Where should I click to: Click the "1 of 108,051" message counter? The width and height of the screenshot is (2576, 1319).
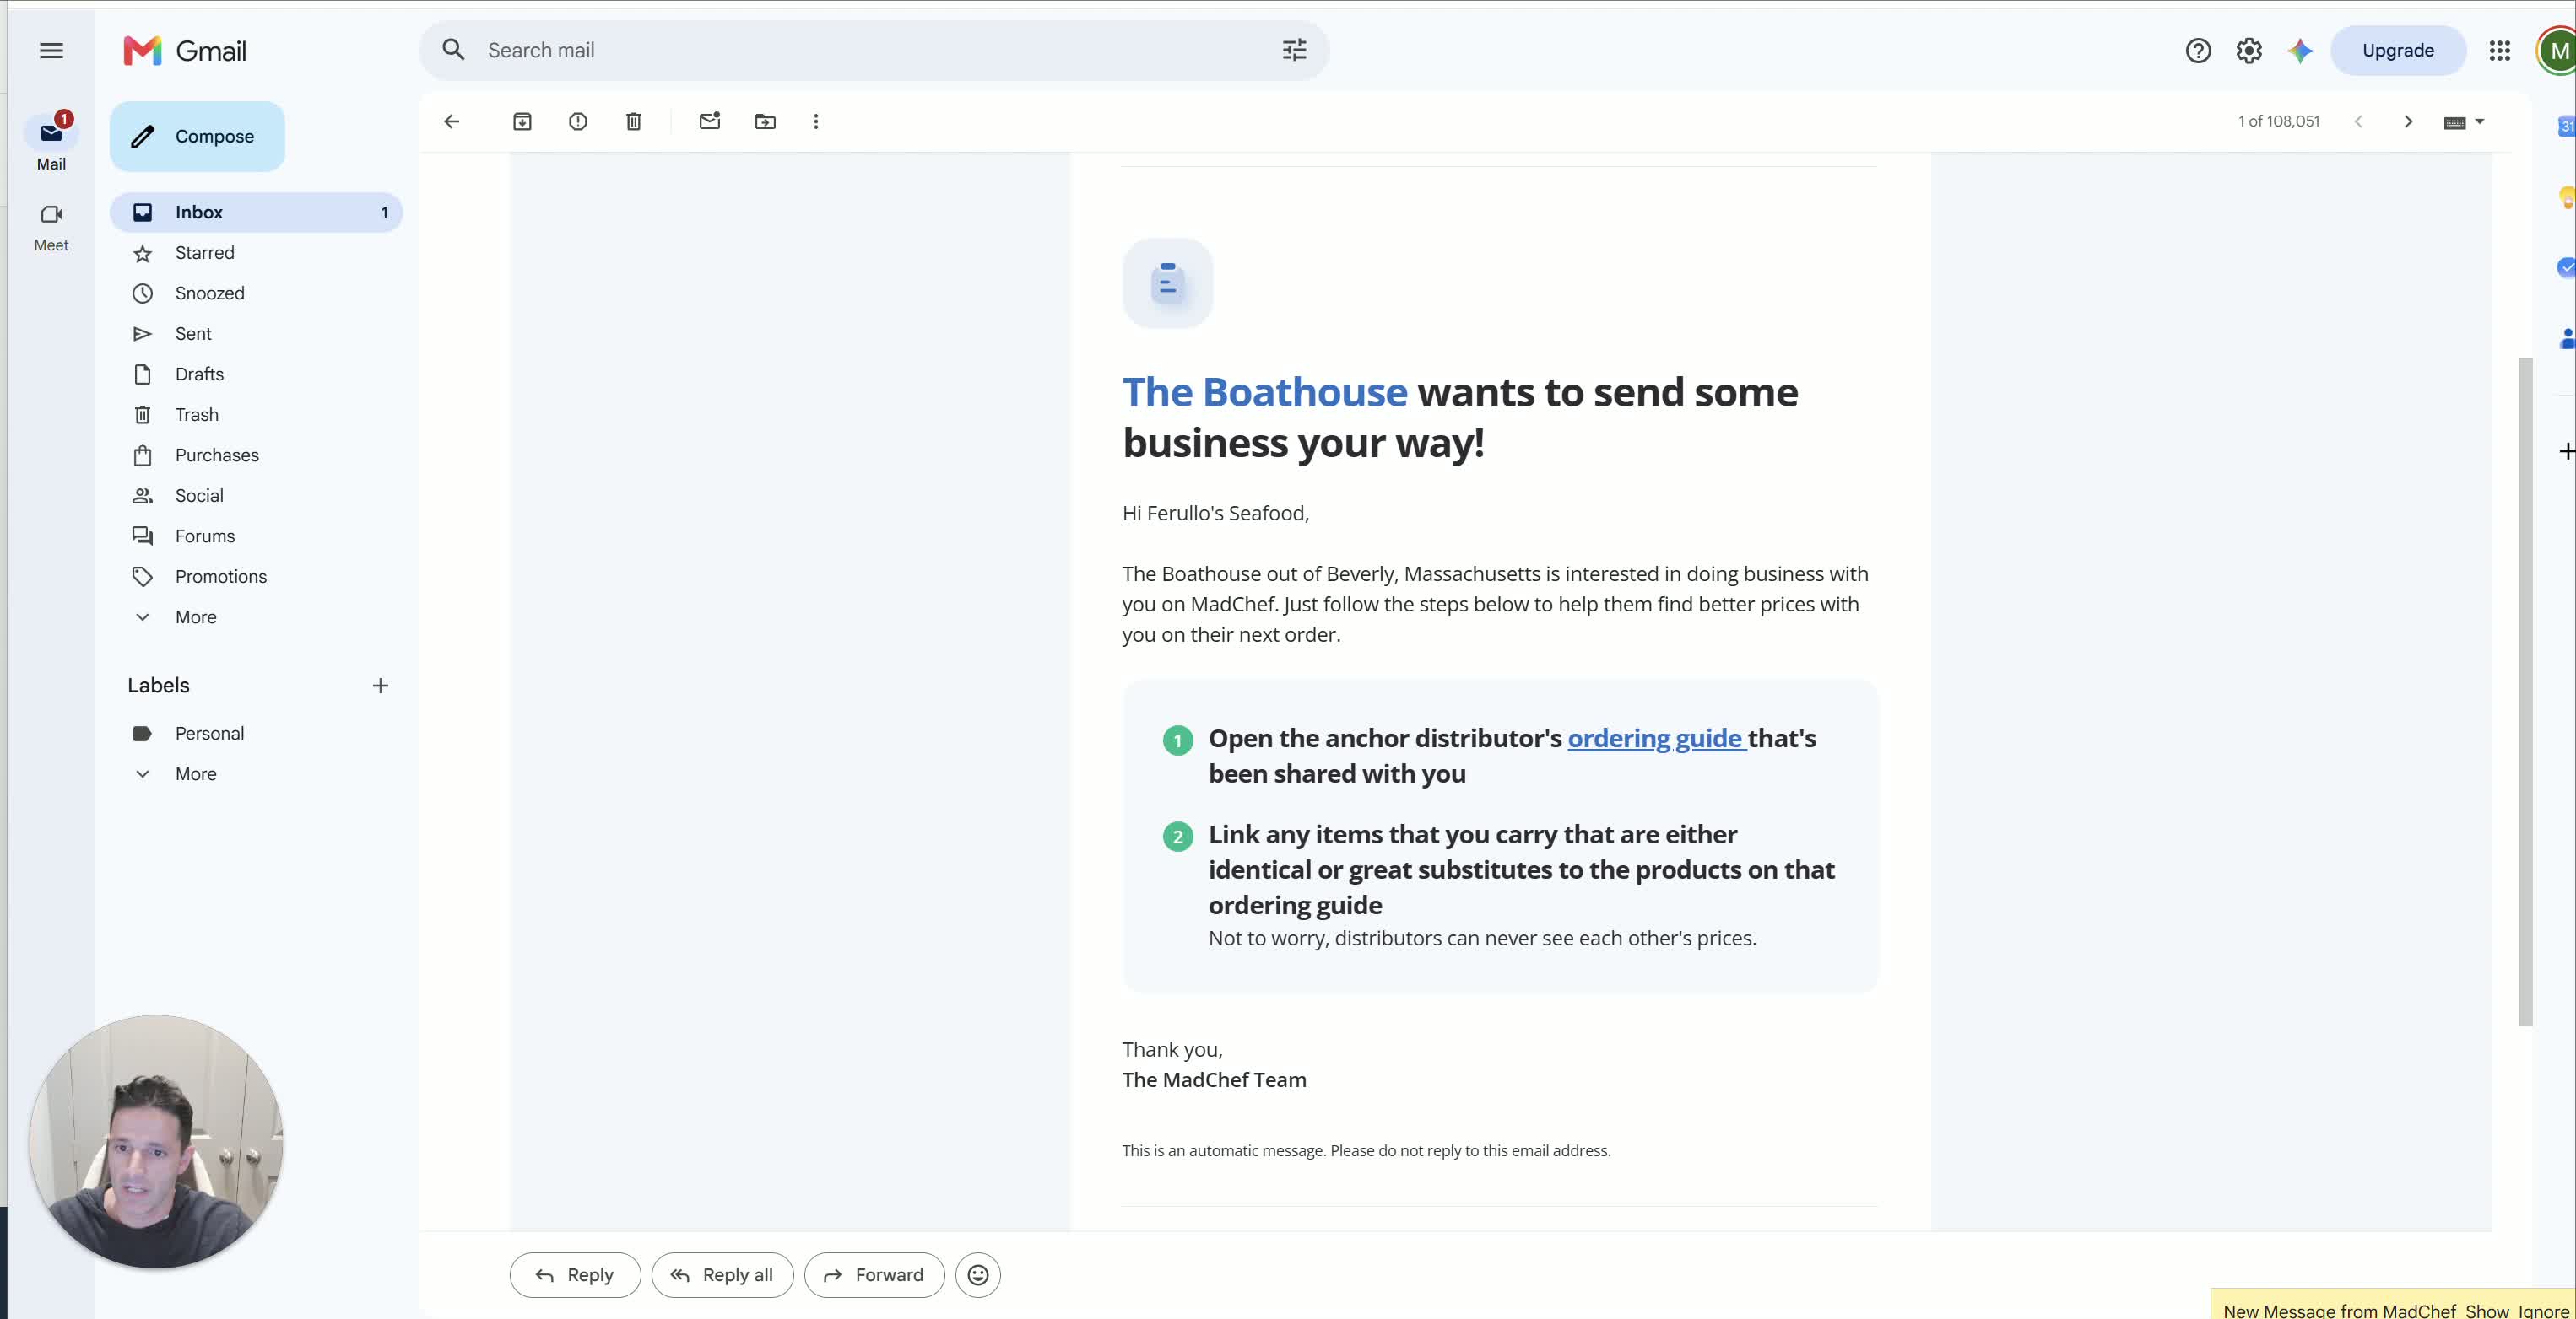tap(2278, 121)
